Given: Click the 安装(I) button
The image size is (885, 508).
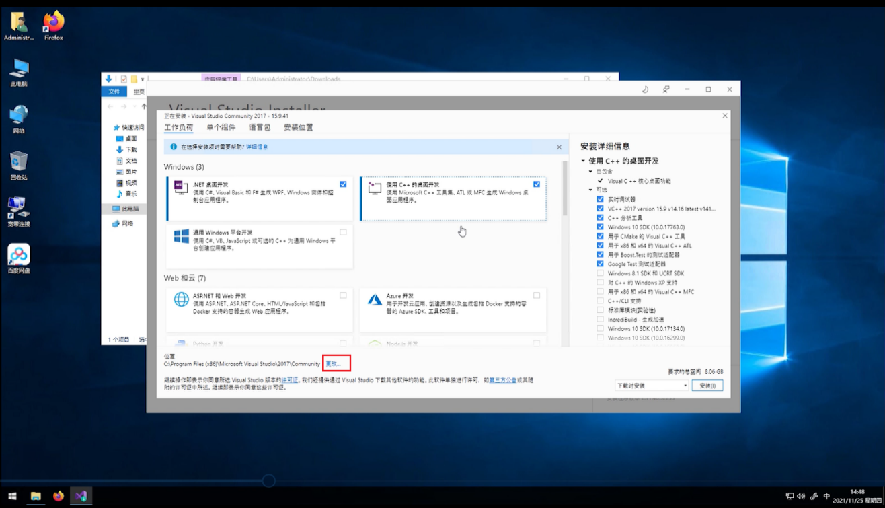Looking at the screenshot, I should [x=707, y=386].
